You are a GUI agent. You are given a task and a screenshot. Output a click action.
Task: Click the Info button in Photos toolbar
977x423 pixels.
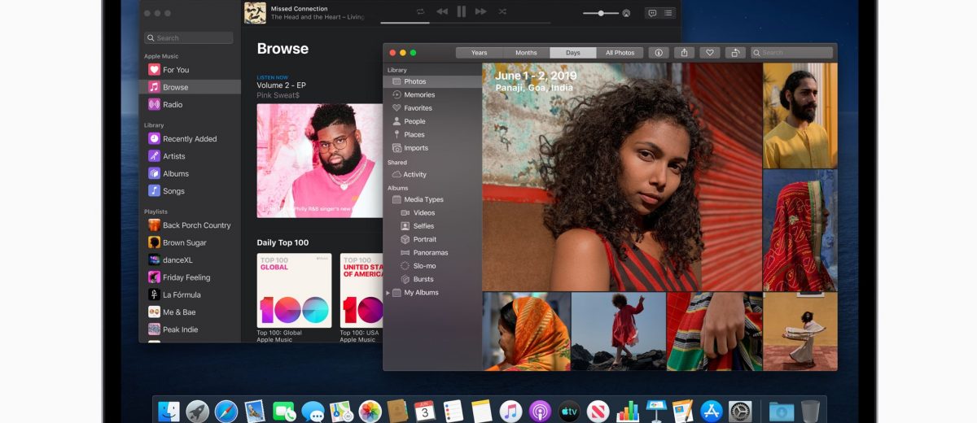click(x=659, y=53)
